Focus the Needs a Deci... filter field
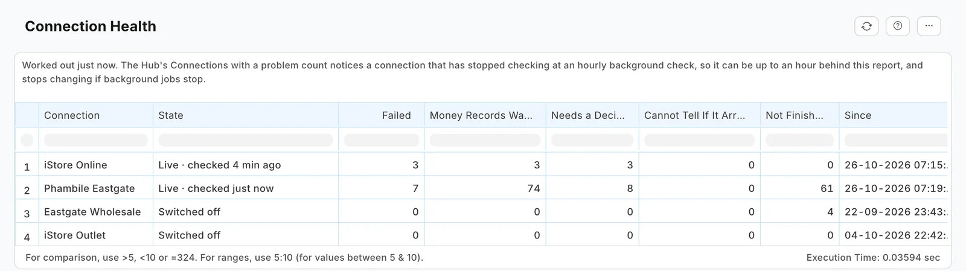This screenshot has width=966, height=271. [x=592, y=140]
